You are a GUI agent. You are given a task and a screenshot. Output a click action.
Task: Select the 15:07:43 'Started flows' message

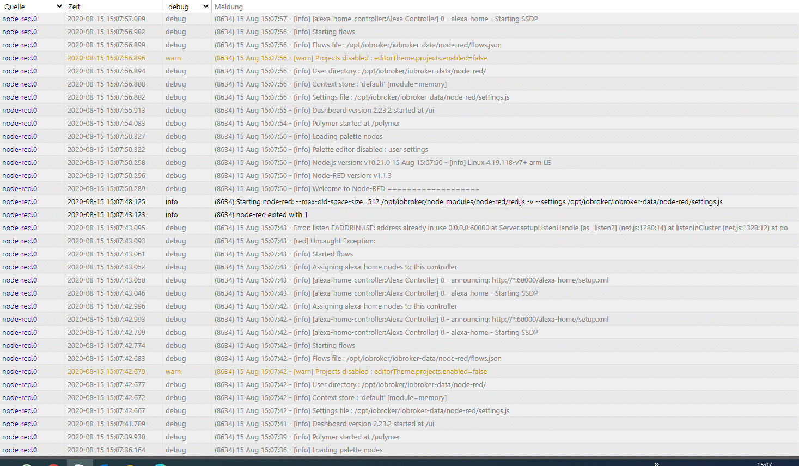(284, 254)
